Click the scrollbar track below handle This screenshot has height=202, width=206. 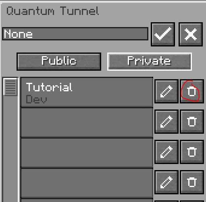(x=10, y=148)
